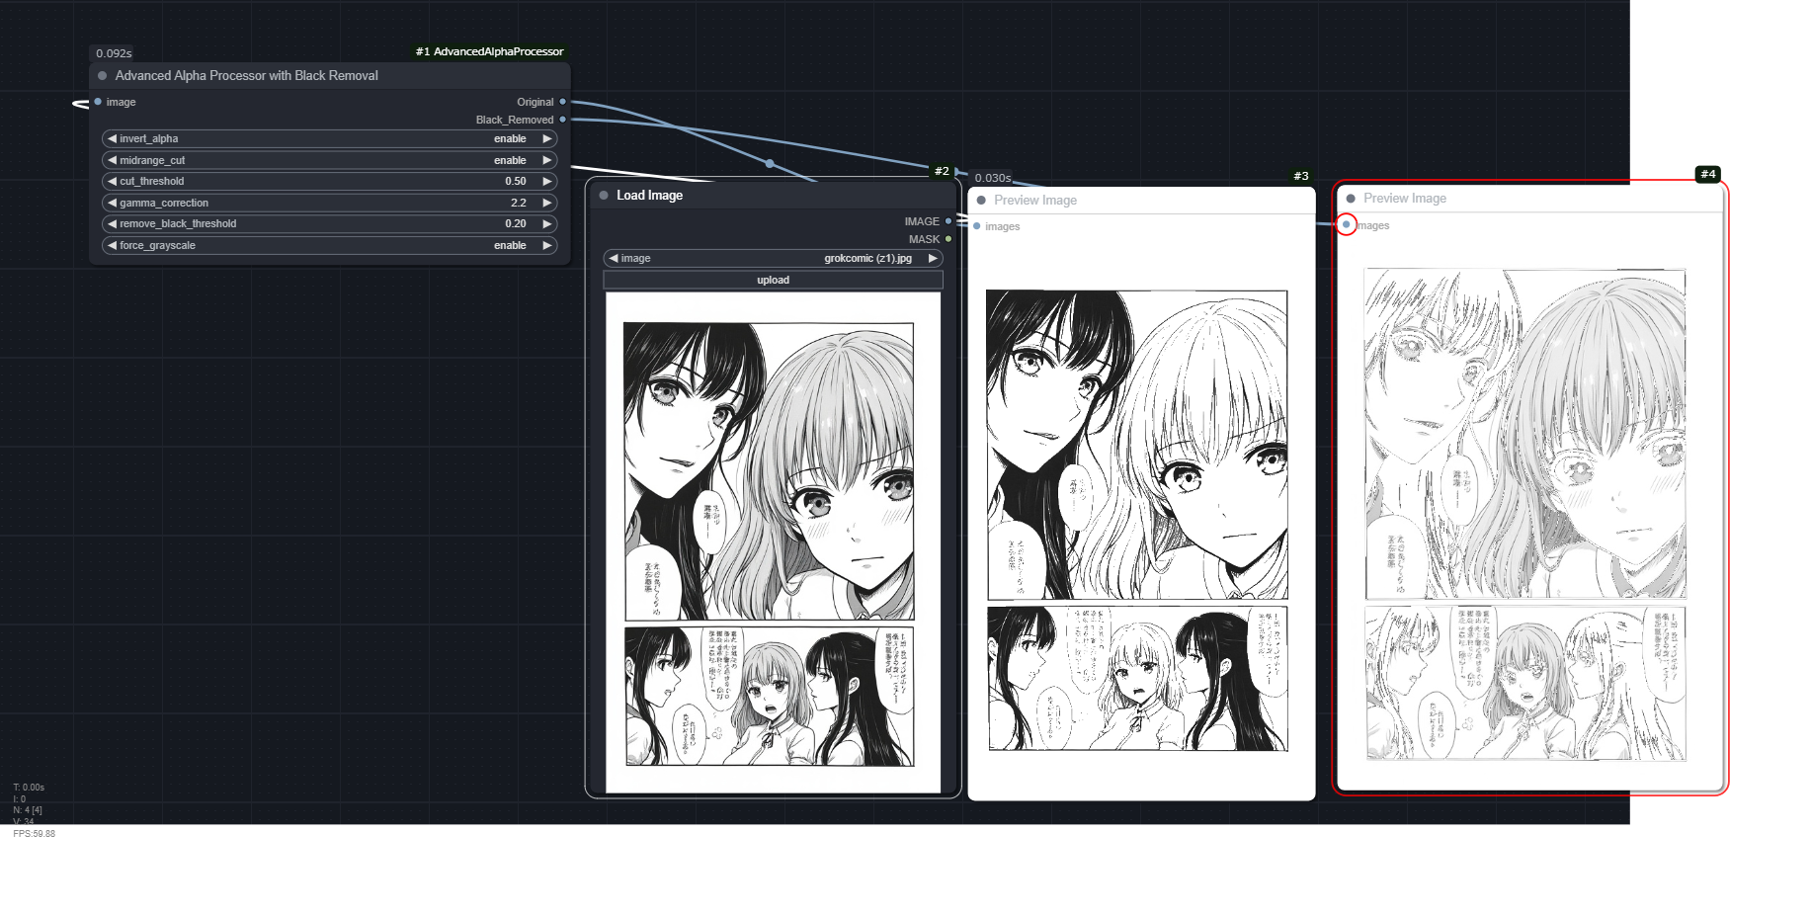
Task: Click the 'Advanced Alpha Processor with Black Removal' title
Action: tap(247, 76)
